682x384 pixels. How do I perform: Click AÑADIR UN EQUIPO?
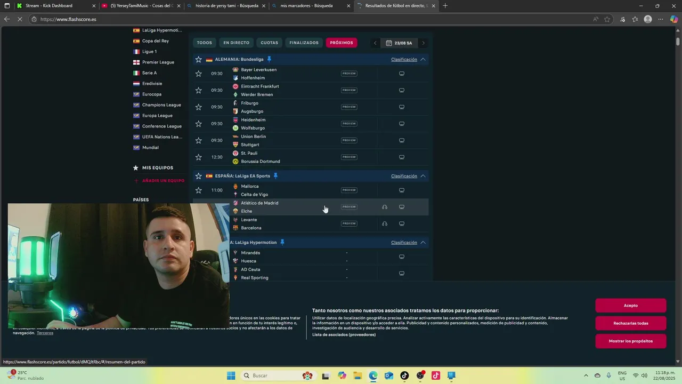pos(159,181)
